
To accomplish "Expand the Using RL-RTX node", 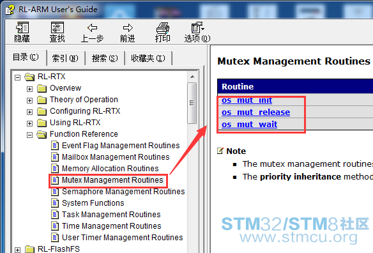I will [29, 123].
